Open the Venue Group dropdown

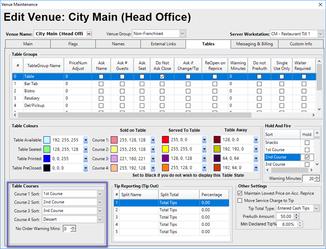pyautogui.click(x=182, y=34)
